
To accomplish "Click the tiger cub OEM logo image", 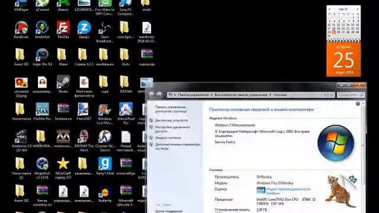I will 341,191.
